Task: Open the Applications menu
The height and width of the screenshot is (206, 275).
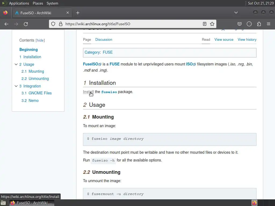Action: pyautogui.click(x=19, y=3)
